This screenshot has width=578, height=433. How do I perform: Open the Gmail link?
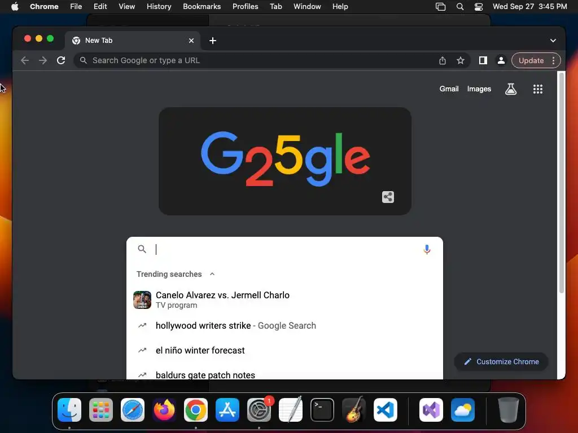[449, 89]
